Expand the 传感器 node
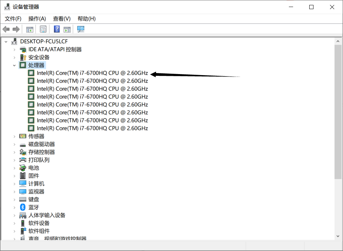The image size is (343, 251). (14, 137)
